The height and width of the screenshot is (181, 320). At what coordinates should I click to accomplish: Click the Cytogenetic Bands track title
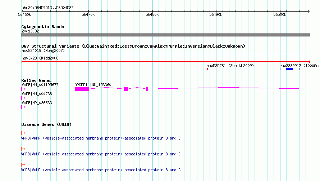pyautogui.click(x=43, y=27)
